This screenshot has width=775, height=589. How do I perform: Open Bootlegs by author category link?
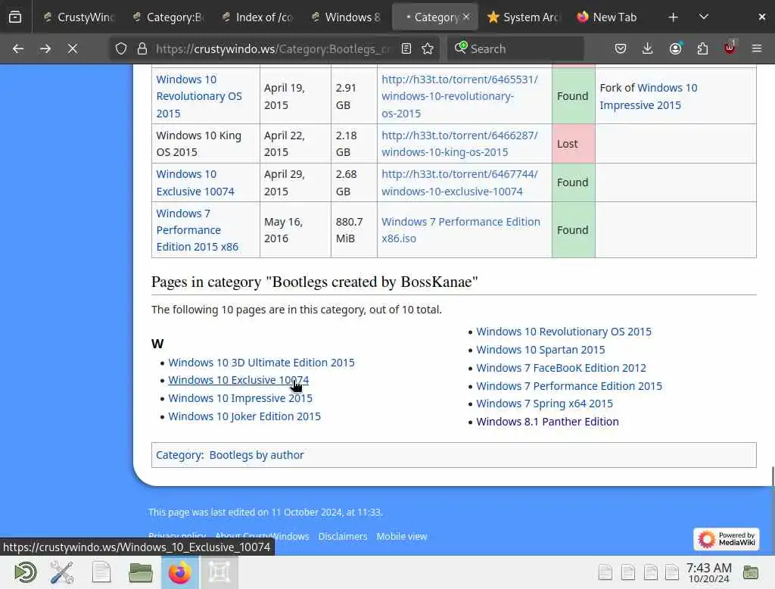pos(257,455)
